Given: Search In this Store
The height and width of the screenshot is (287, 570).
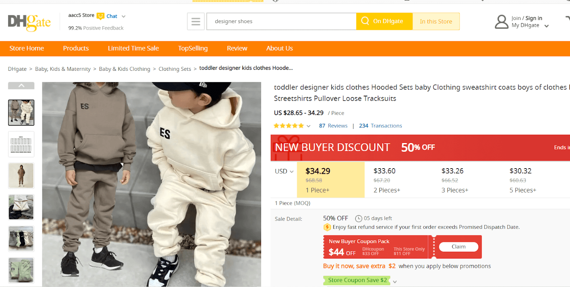Looking at the screenshot, I should click(436, 21).
